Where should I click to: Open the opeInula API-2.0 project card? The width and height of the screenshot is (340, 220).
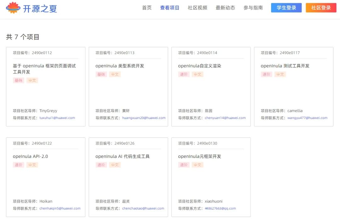pos(31,156)
